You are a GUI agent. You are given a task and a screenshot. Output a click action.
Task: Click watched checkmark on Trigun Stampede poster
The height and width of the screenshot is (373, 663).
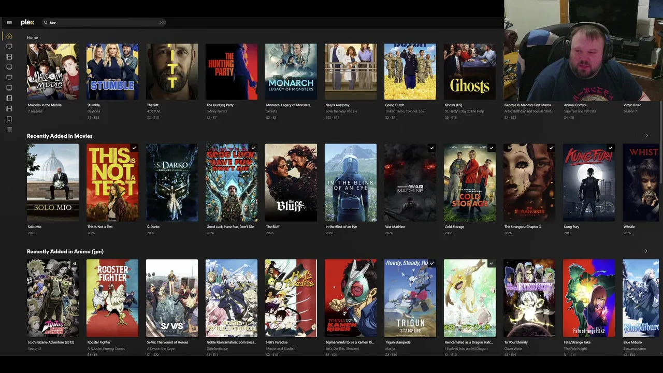tap(432, 263)
